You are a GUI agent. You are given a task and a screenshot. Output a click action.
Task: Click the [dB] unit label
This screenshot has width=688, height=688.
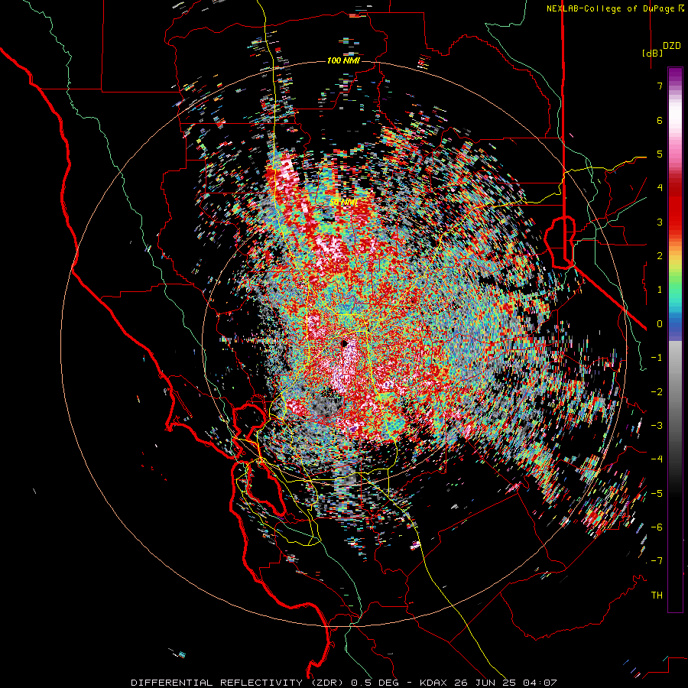click(652, 54)
